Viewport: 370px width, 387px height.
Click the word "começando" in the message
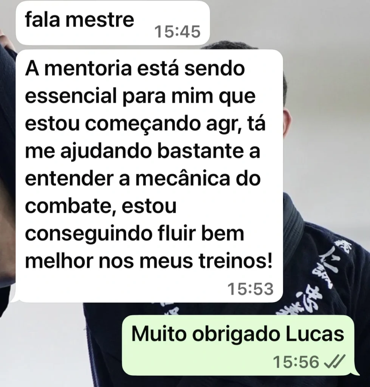click(x=143, y=125)
